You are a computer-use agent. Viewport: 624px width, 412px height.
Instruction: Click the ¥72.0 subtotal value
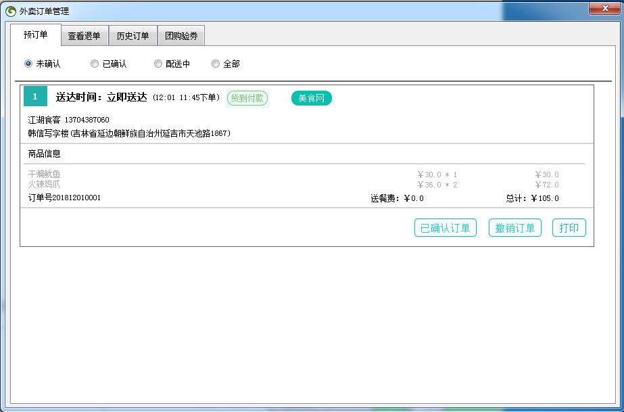547,185
